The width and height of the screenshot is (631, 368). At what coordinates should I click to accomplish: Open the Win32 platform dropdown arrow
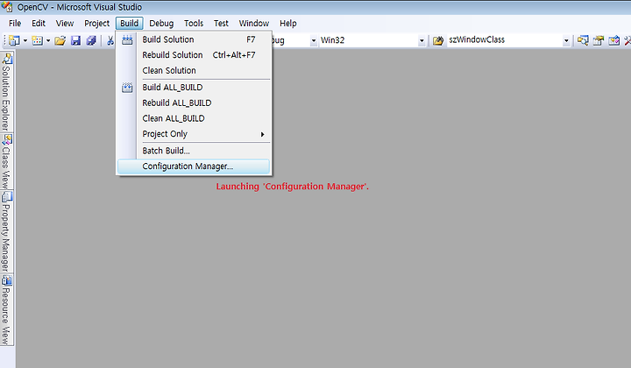(x=422, y=40)
